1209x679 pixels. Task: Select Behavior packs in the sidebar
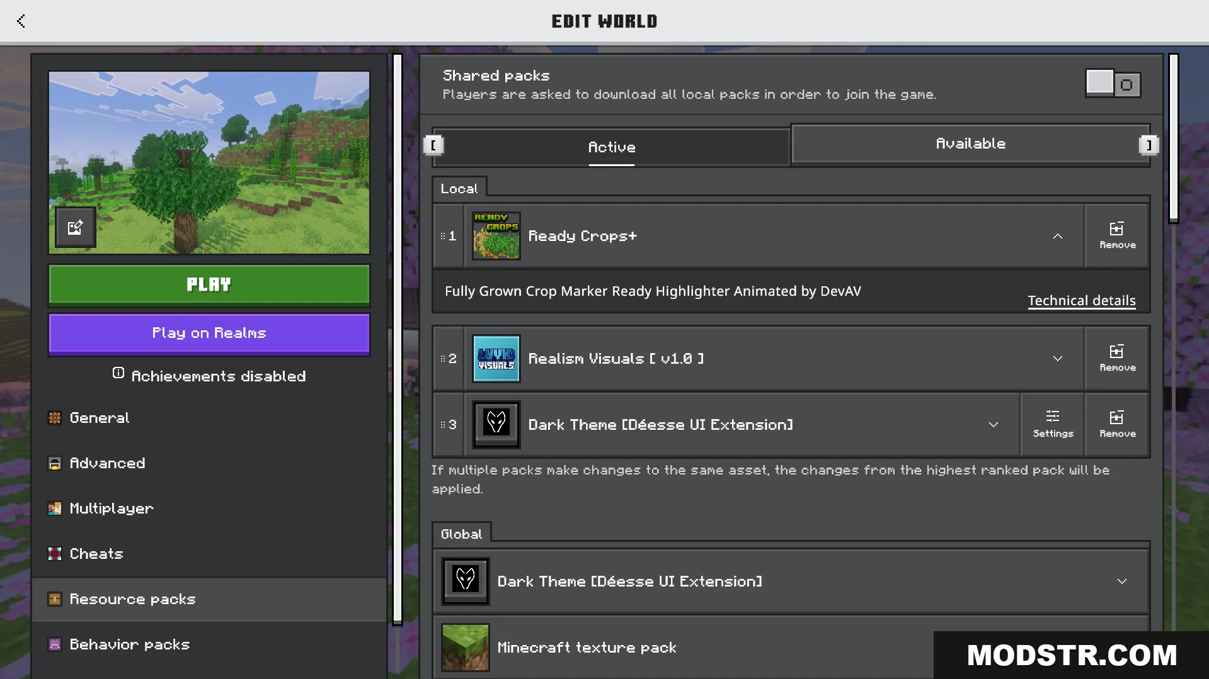[209, 644]
